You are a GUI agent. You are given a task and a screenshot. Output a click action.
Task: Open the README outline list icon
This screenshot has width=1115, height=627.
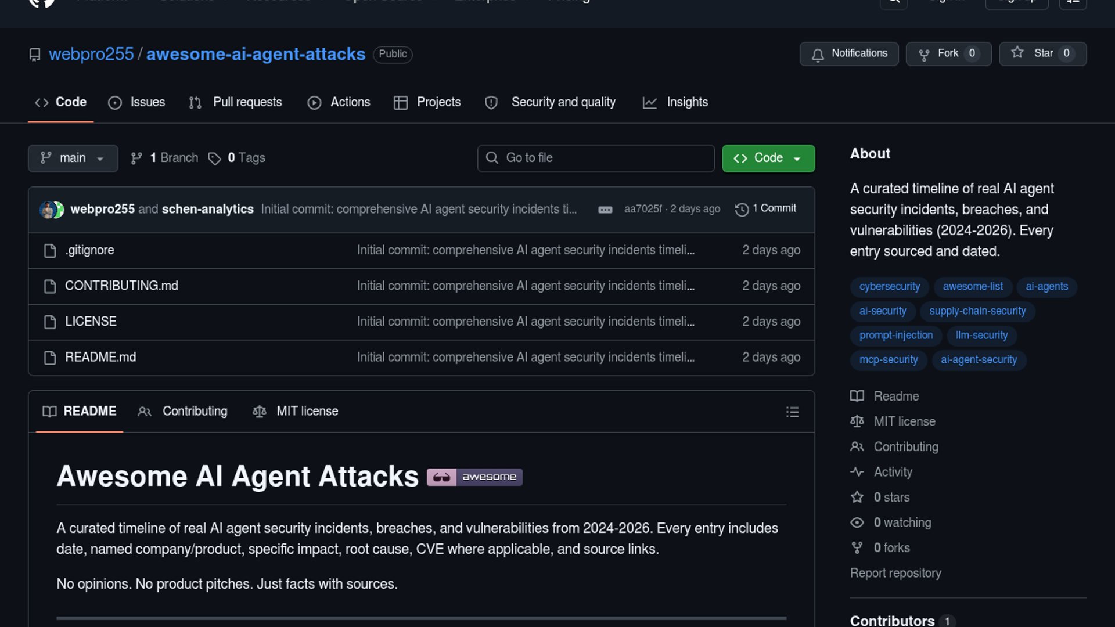pyautogui.click(x=792, y=412)
